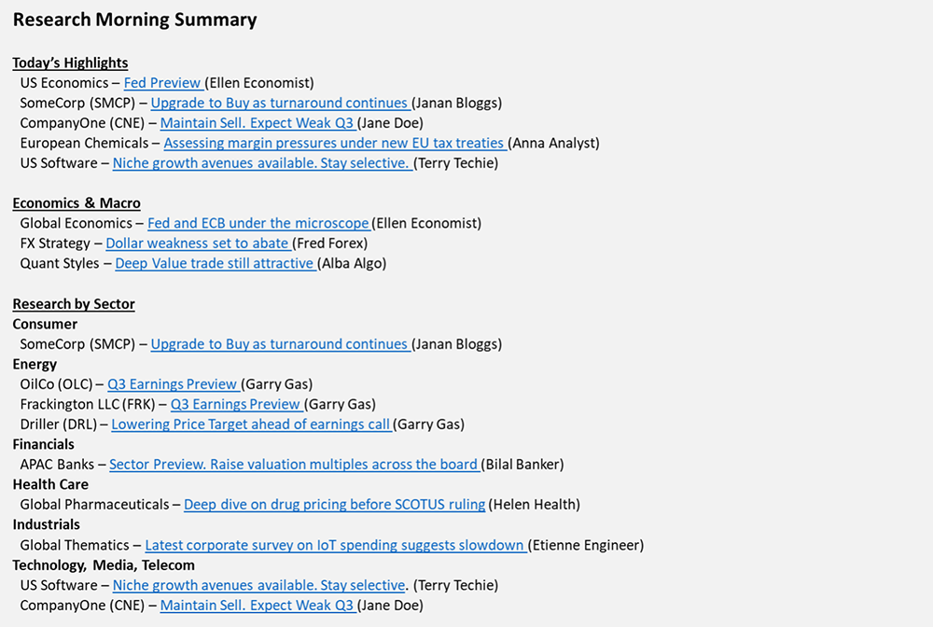Image resolution: width=933 pixels, height=627 pixels.
Task: Open Assessing margin pressures EU tax treaties link
Action: click(335, 144)
